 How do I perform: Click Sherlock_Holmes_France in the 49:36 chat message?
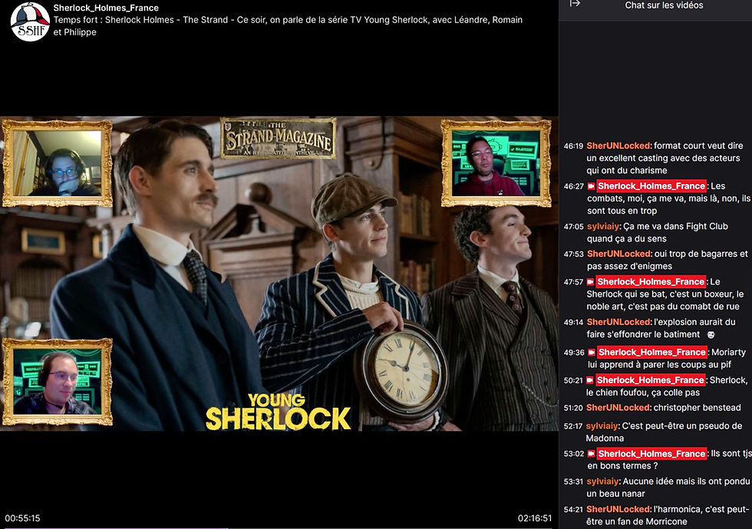click(652, 353)
